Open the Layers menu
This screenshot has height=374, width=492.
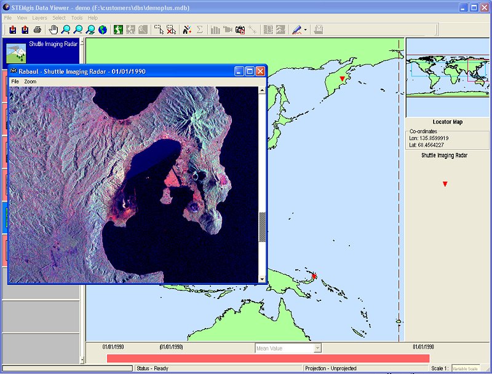(39, 18)
